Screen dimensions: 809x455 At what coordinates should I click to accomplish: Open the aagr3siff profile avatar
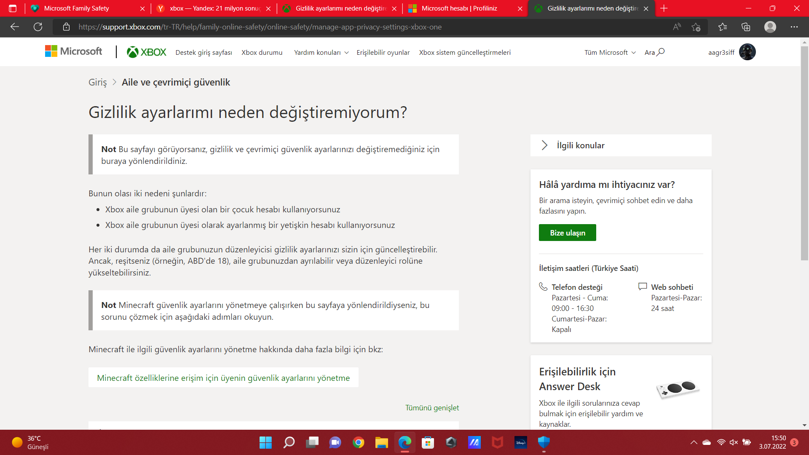coord(747,52)
